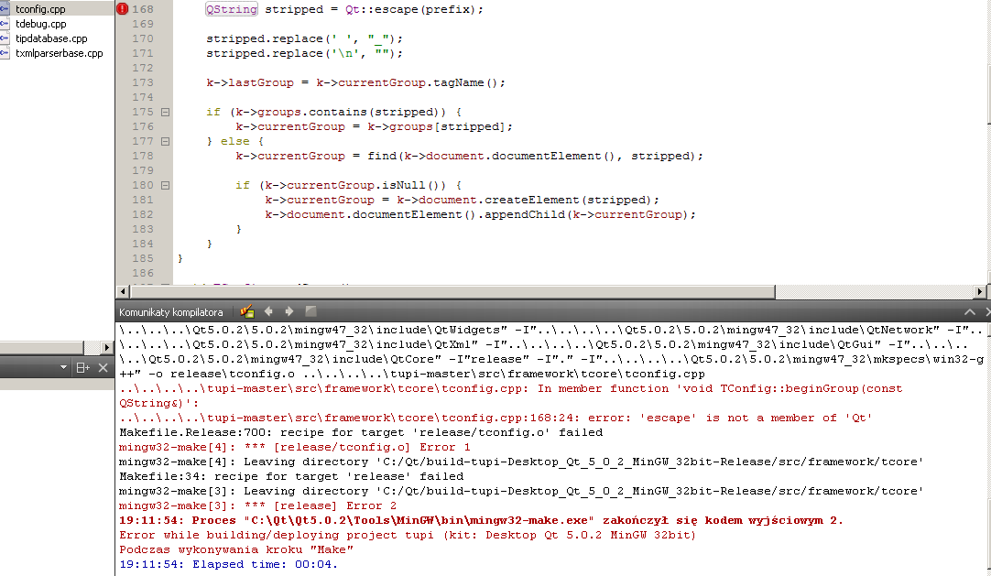The image size is (991, 576).
Task: Open tdebug.cpp in the file list
Action: pyautogui.click(x=41, y=24)
